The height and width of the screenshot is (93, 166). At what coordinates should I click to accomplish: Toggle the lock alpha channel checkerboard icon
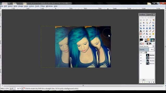point(146,52)
